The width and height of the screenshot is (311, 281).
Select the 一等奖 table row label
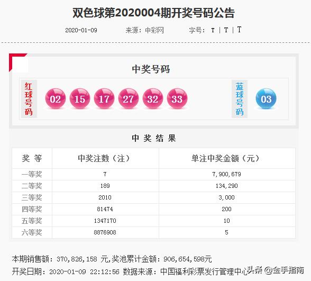click(32, 174)
